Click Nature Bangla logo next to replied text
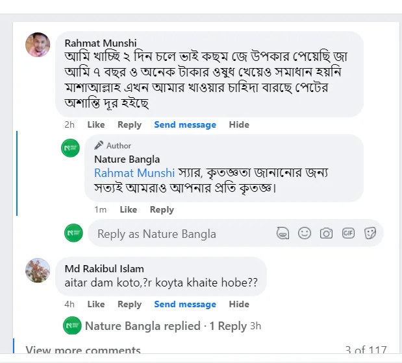 pos(72,325)
